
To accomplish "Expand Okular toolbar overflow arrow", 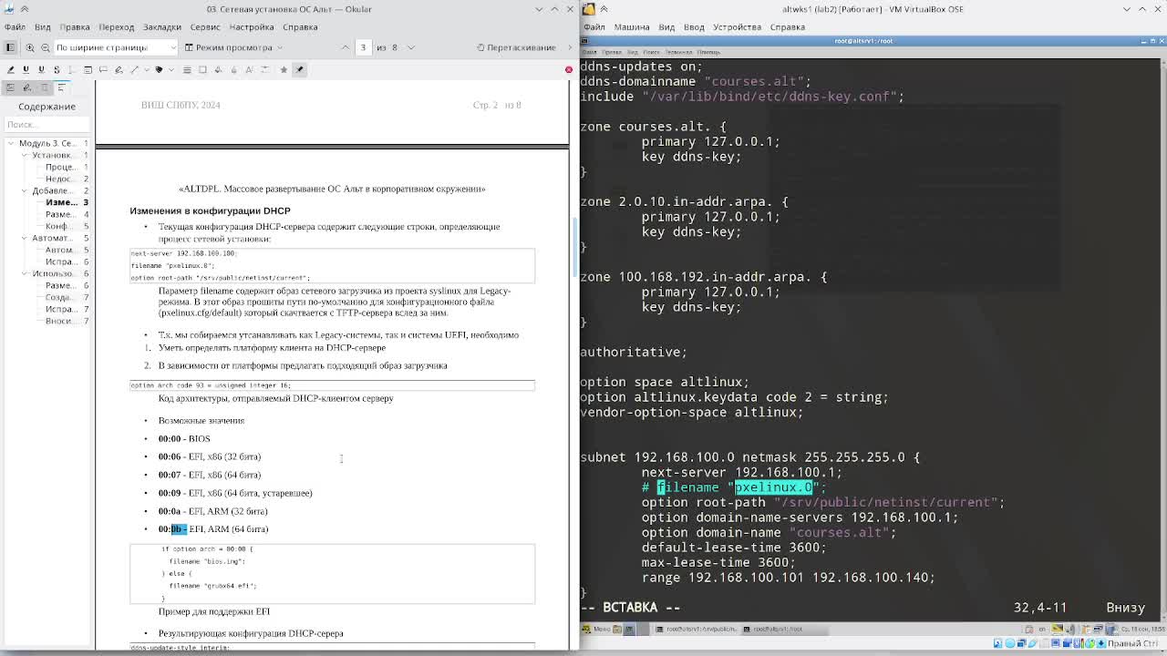I will 569,47.
